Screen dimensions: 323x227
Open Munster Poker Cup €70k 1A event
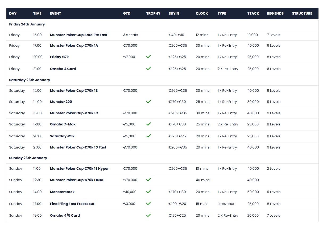[x=74, y=45]
